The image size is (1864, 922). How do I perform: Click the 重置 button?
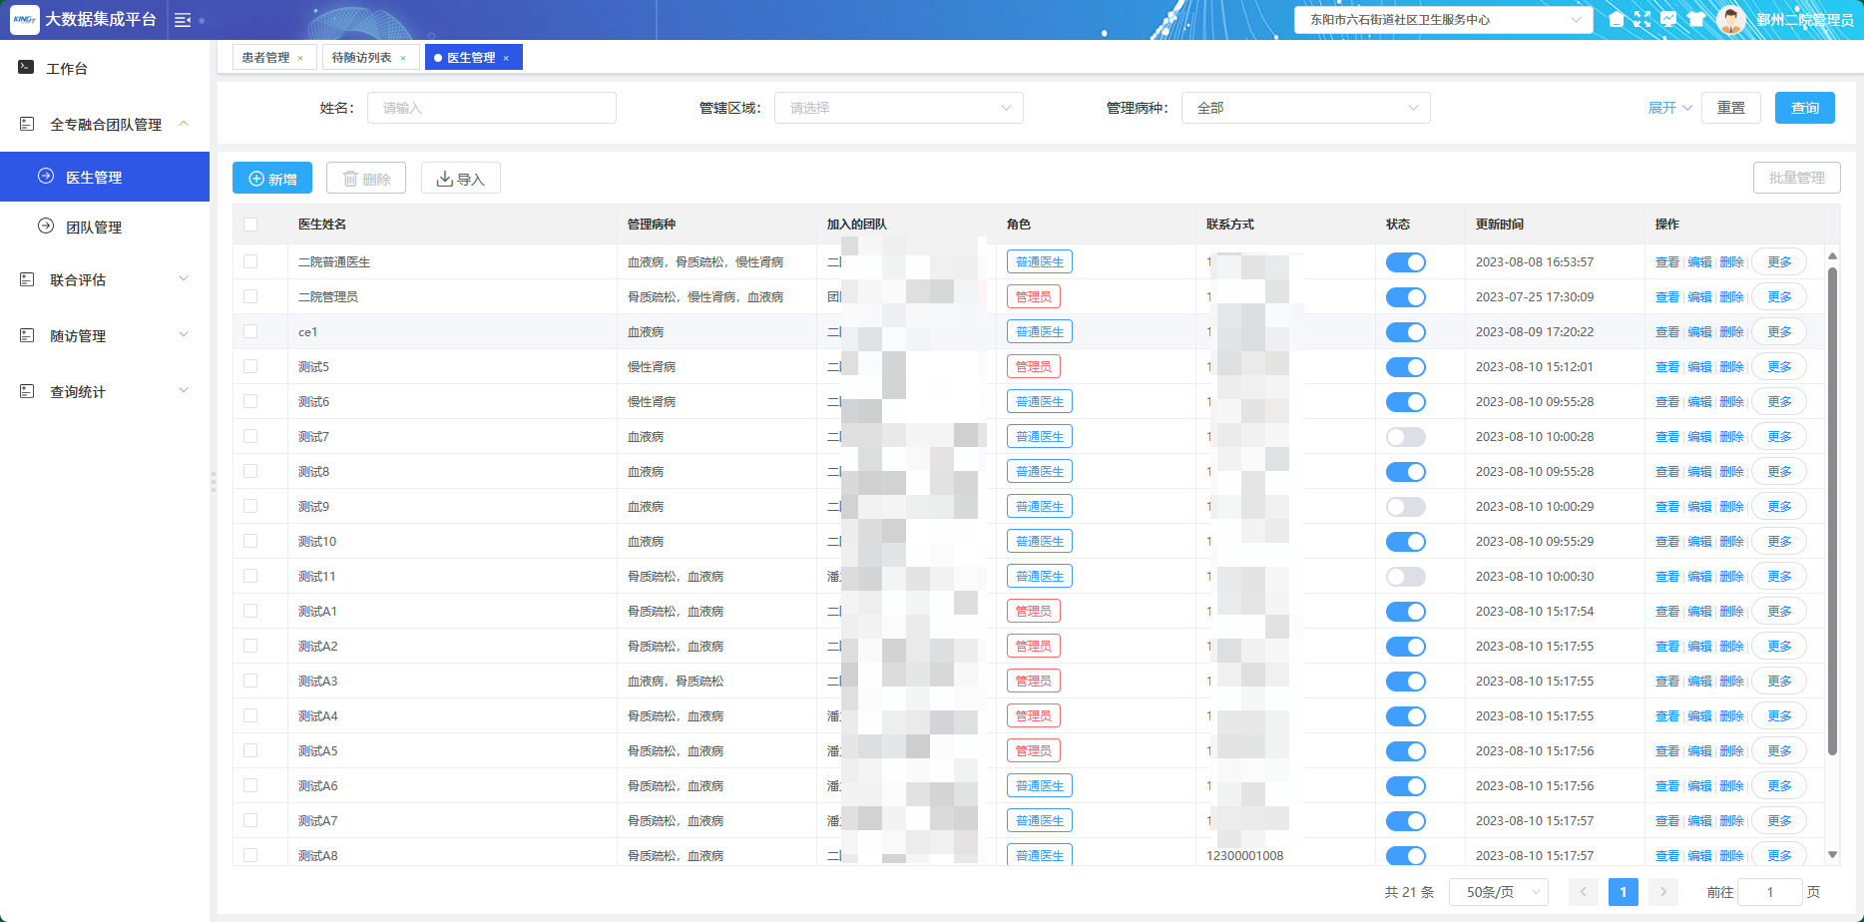point(1731,108)
